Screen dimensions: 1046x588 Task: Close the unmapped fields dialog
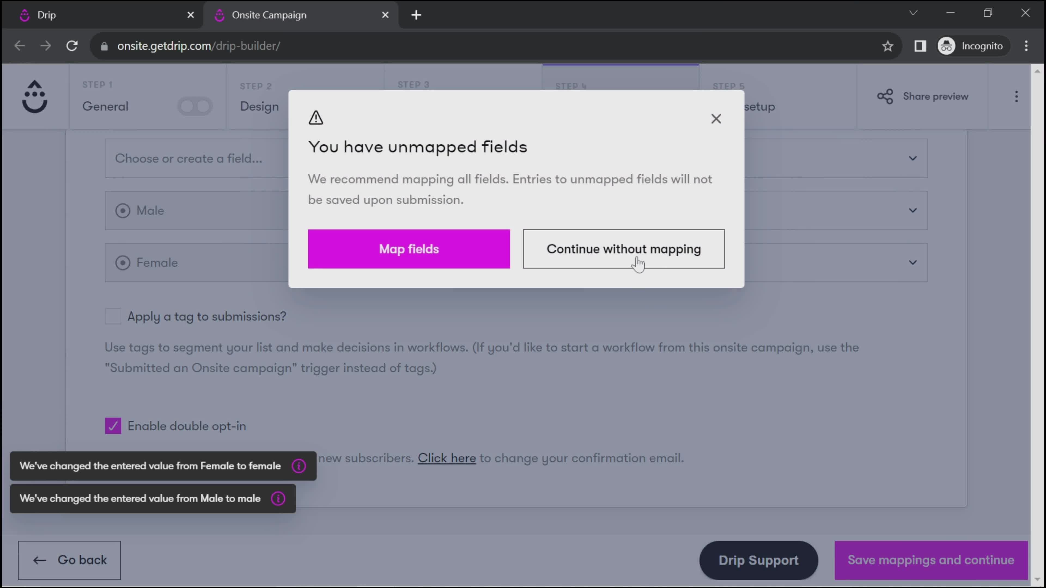tap(716, 119)
